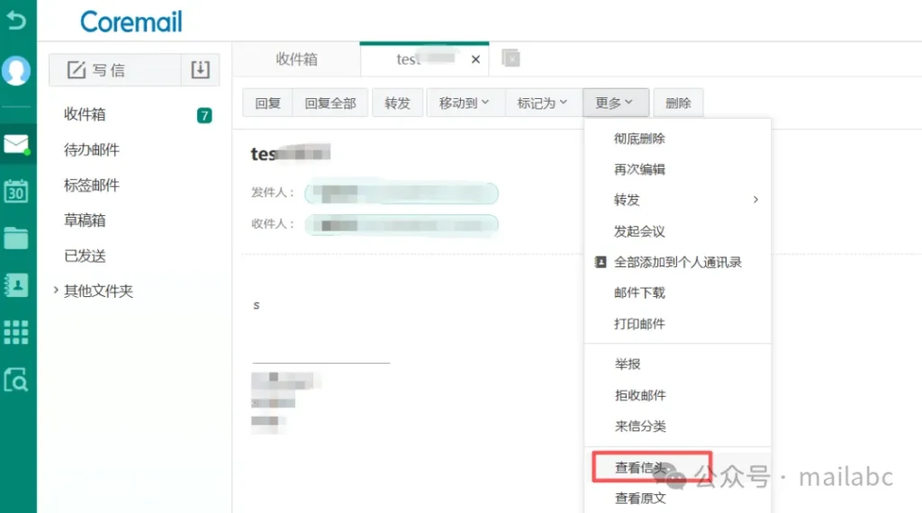Image resolution: width=922 pixels, height=513 pixels.
Task: Expand the 转发 submenu arrow in menu
Action: (755, 200)
